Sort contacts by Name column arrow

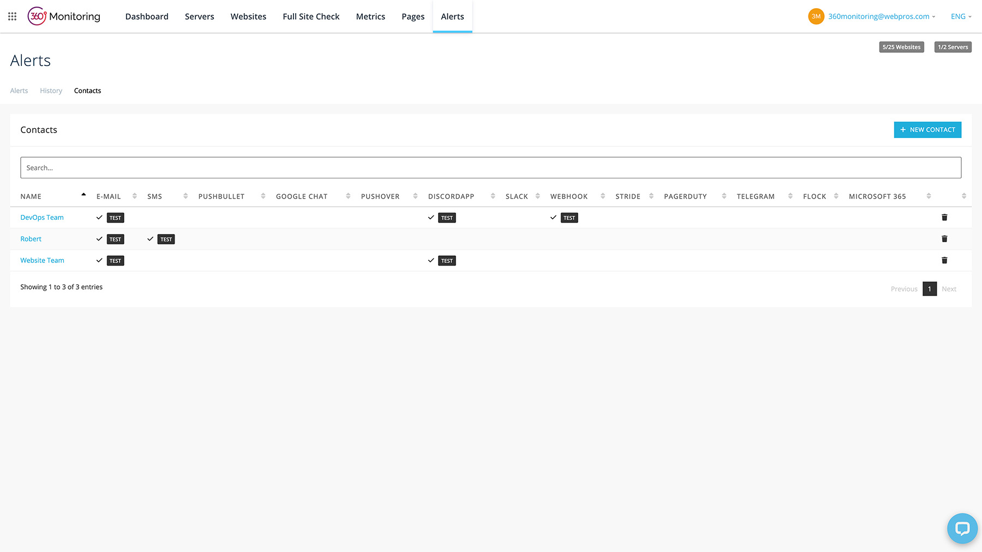83,195
